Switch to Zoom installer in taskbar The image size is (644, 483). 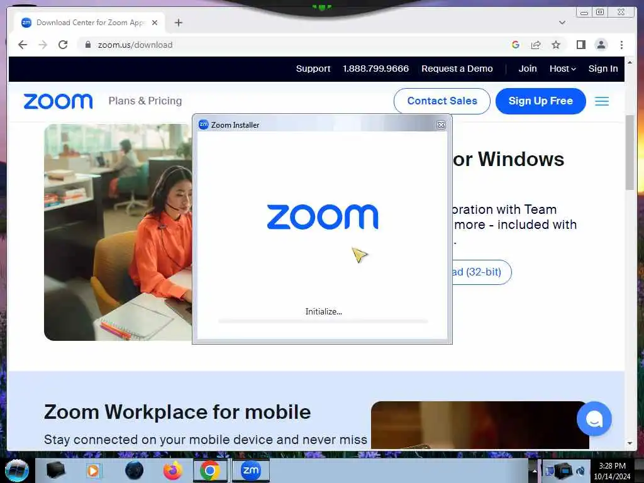(x=250, y=470)
